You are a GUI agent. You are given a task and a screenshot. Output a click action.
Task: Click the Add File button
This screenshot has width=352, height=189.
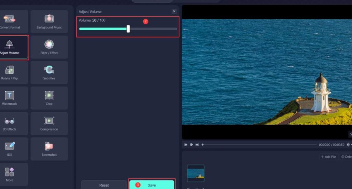click(328, 157)
